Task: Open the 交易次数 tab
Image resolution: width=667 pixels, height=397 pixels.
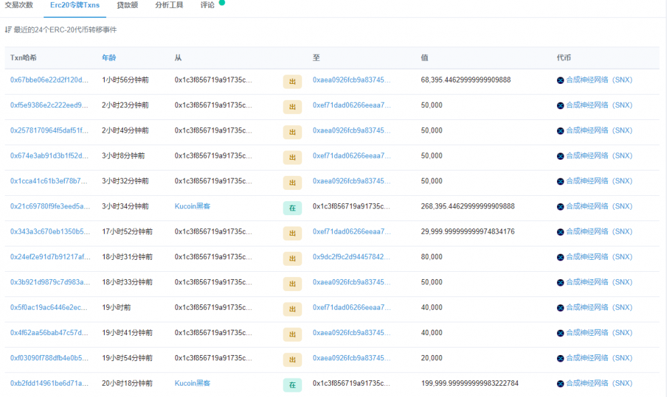Action: pos(19,5)
